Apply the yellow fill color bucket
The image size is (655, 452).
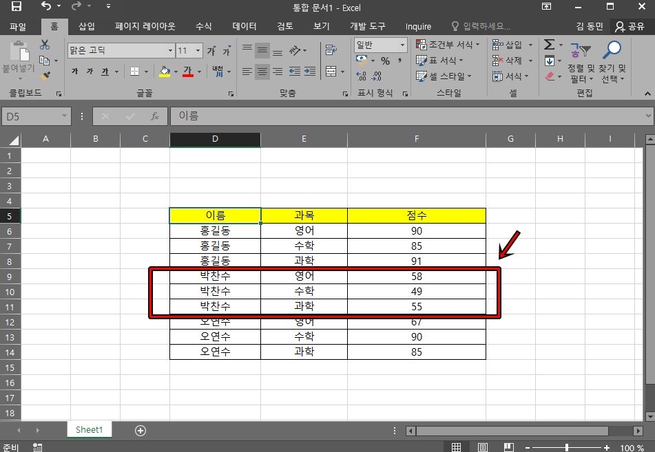pos(165,72)
